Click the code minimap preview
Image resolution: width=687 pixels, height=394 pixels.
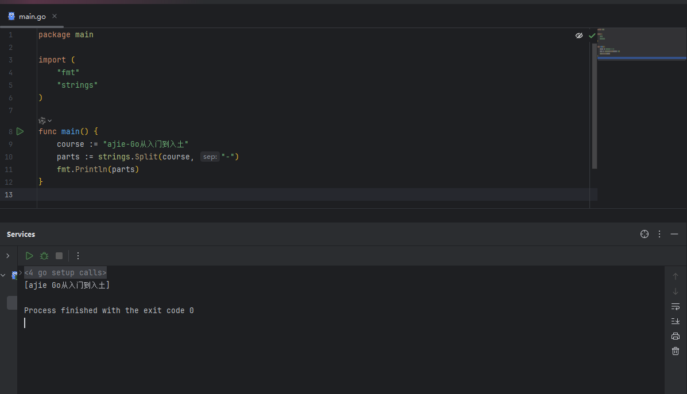(642, 44)
